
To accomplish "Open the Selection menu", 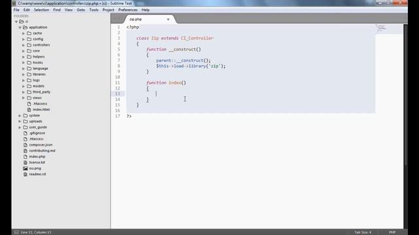I will (41, 10).
